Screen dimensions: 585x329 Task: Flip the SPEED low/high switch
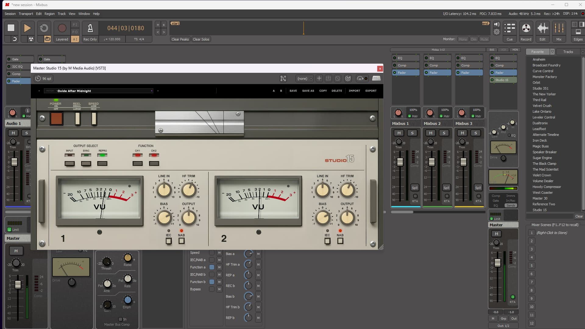pos(94,119)
